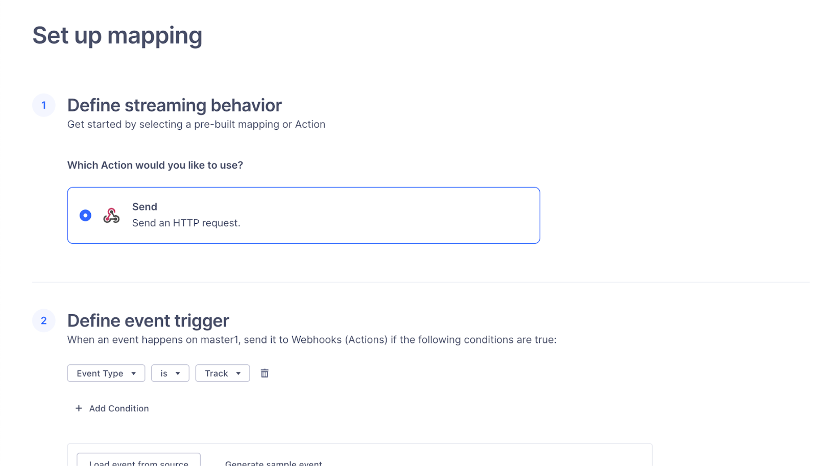Click 'Which Action would you like to use?' label
This screenshot has height=466, width=817.
(x=155, y=165)
